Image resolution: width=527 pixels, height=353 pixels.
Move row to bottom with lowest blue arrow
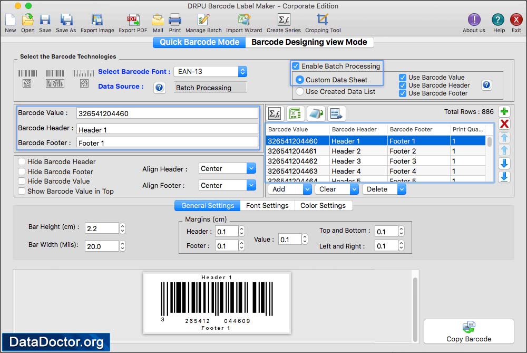click(x=504, y=177)
